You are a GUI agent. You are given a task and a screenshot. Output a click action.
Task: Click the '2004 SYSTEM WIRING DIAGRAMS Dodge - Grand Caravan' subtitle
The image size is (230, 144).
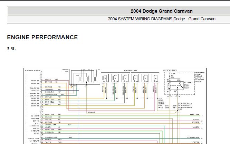(162, 19)
